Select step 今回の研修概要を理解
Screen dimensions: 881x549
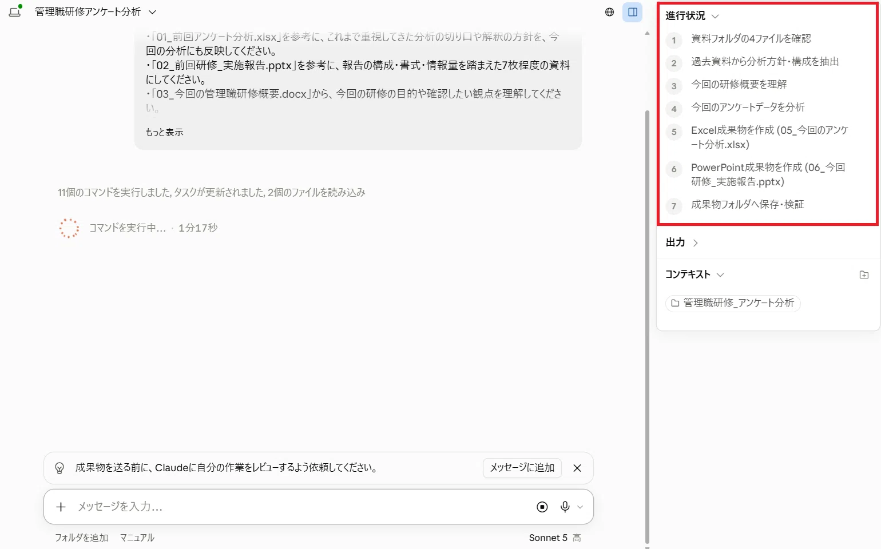(x=739, y=85)
